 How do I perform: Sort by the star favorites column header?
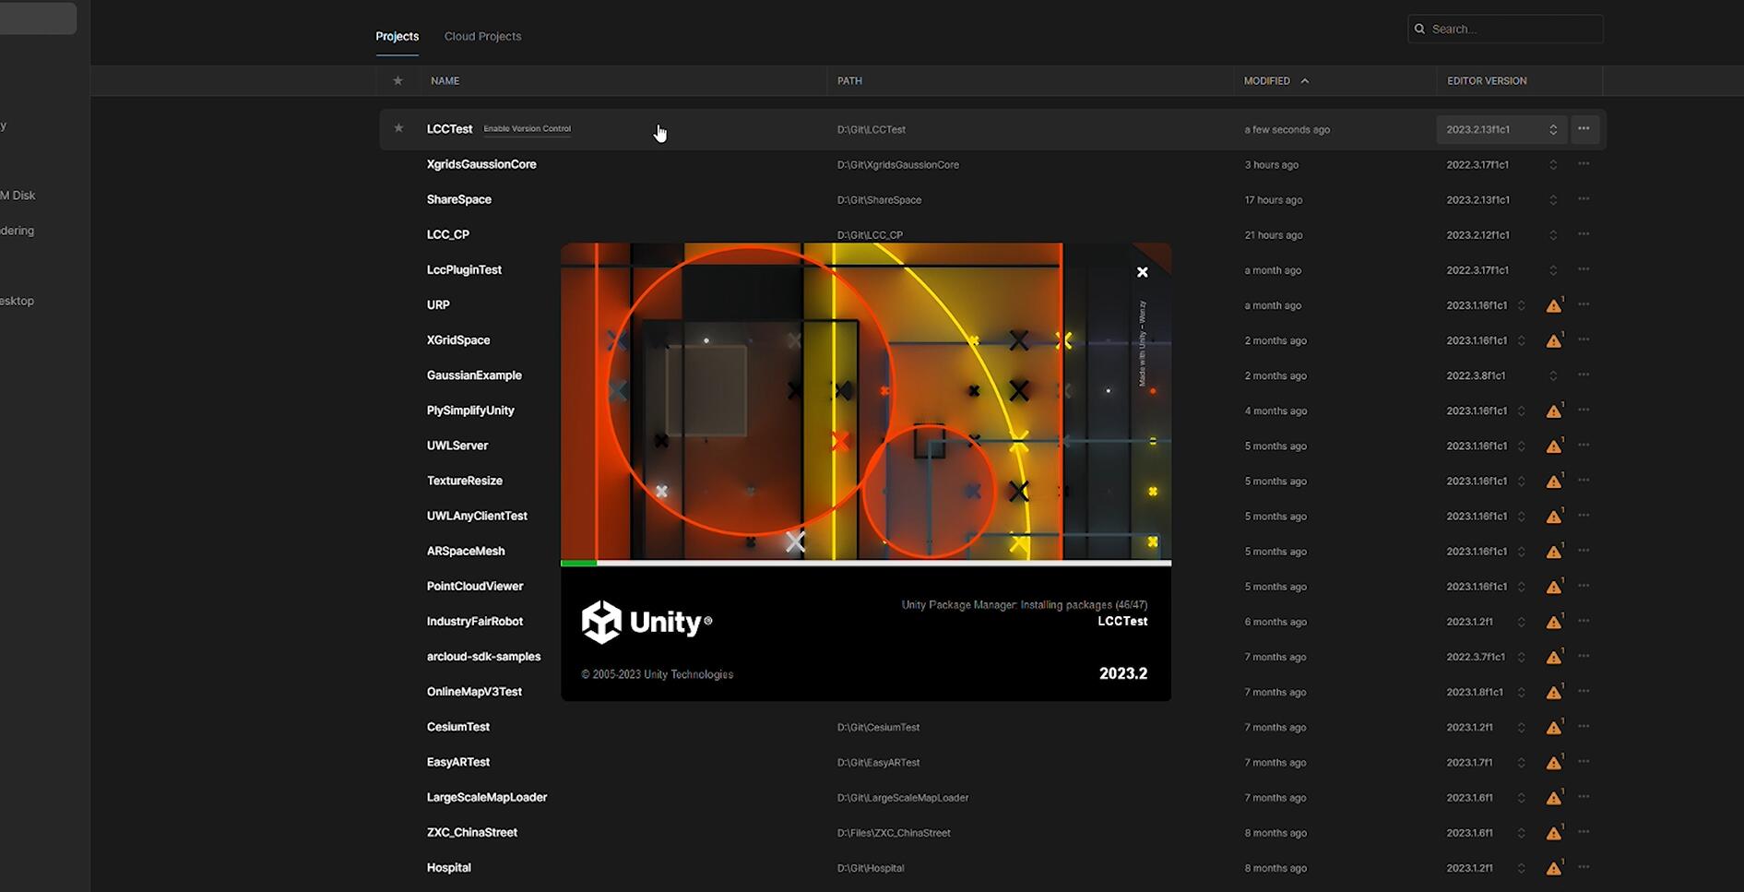pyautogui.click(x=397, y=80)
